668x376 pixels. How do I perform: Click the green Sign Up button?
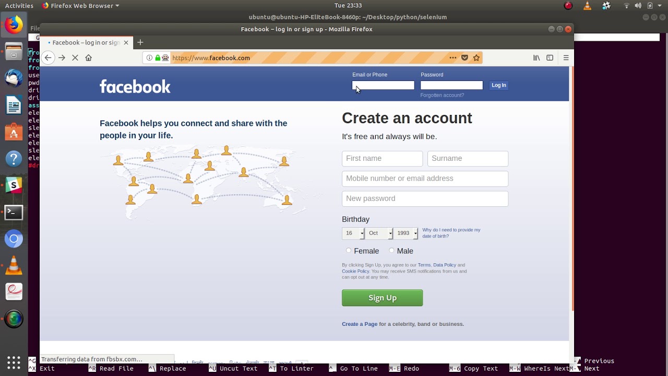coord(382,298)
